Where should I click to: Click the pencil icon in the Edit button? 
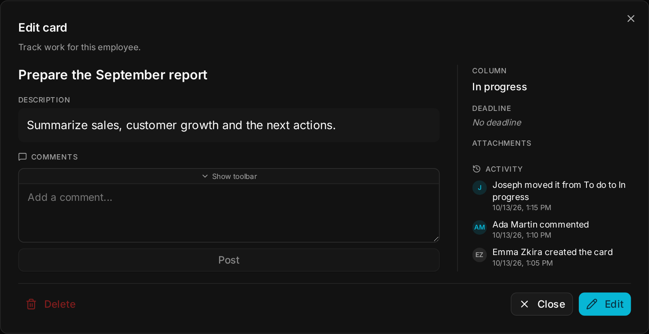click(592, 304)
